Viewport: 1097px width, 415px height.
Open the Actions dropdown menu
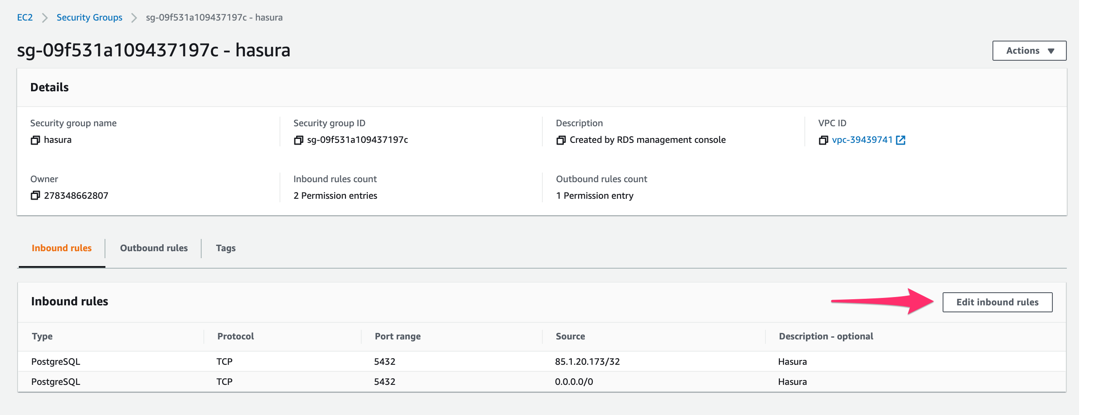coord(1029,50)
